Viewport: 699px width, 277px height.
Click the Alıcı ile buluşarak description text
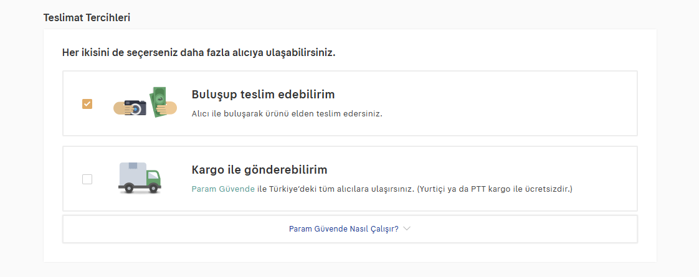tap(287, 114)
